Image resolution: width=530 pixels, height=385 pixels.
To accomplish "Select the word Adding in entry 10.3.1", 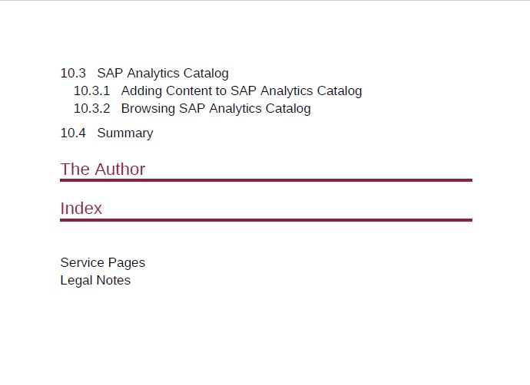I will pos(141,91).
